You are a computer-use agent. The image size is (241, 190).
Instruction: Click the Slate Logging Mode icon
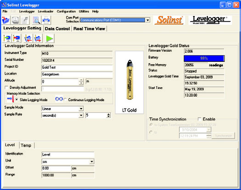point(11,99)
